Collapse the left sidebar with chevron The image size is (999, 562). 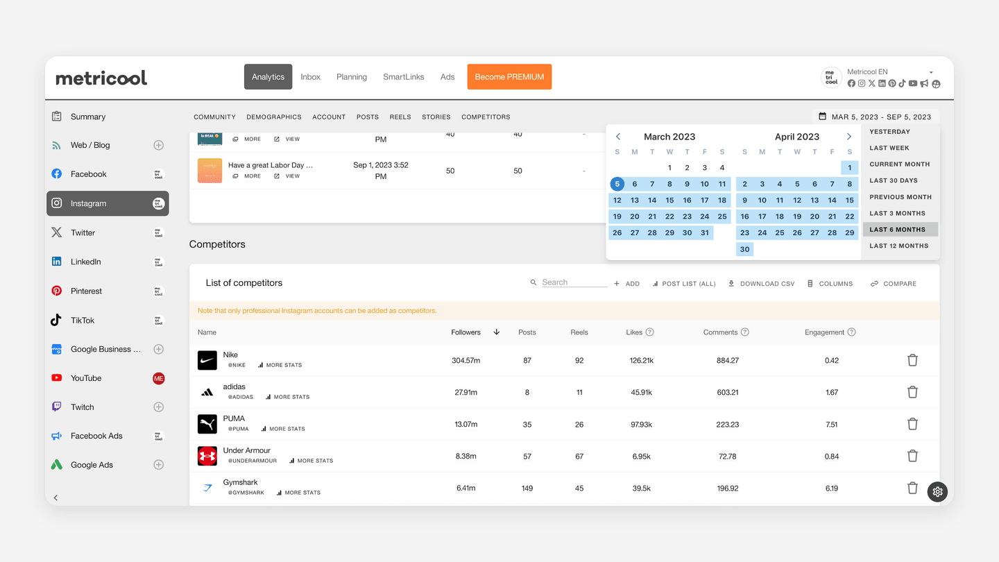click(x=56, y=497)
